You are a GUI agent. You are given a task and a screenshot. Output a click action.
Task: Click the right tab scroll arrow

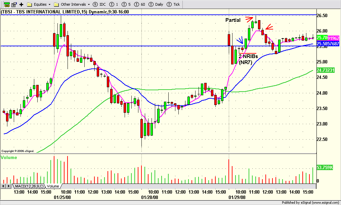(8, 186)
